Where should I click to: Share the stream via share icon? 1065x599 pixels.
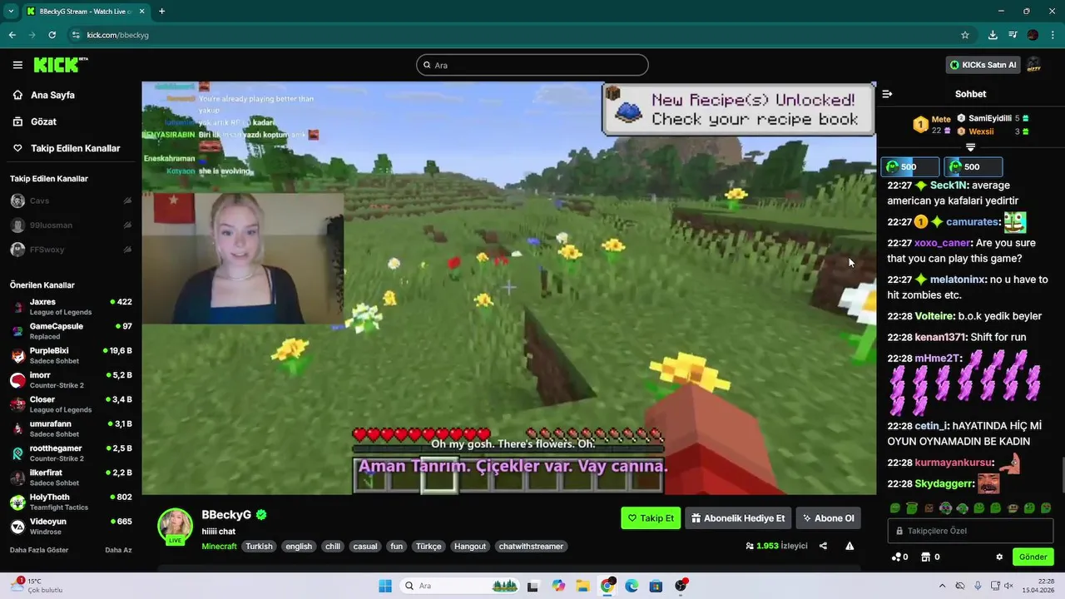point(823,546)
